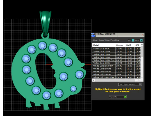This screenshot has height=116, width=154.
Task: Sort by the Grams column header
Action: (x=120, y=45)
